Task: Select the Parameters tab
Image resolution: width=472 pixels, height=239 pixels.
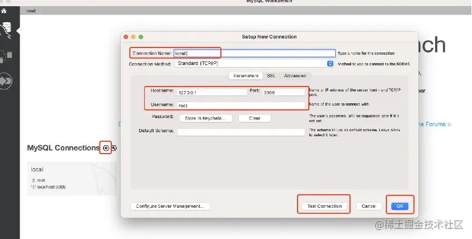Action: pyautogui.click(x=246, y=76)
